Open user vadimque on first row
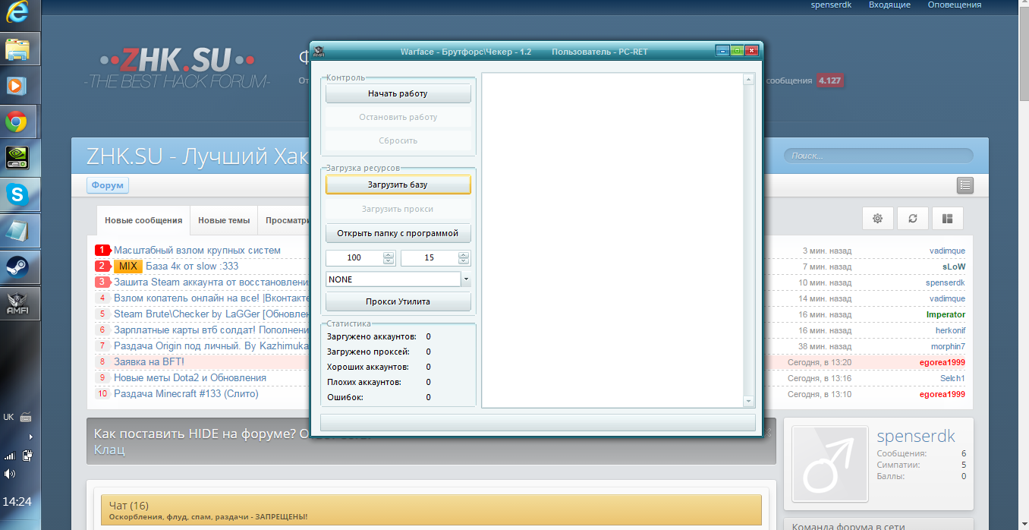 click(x=947, y=251)
